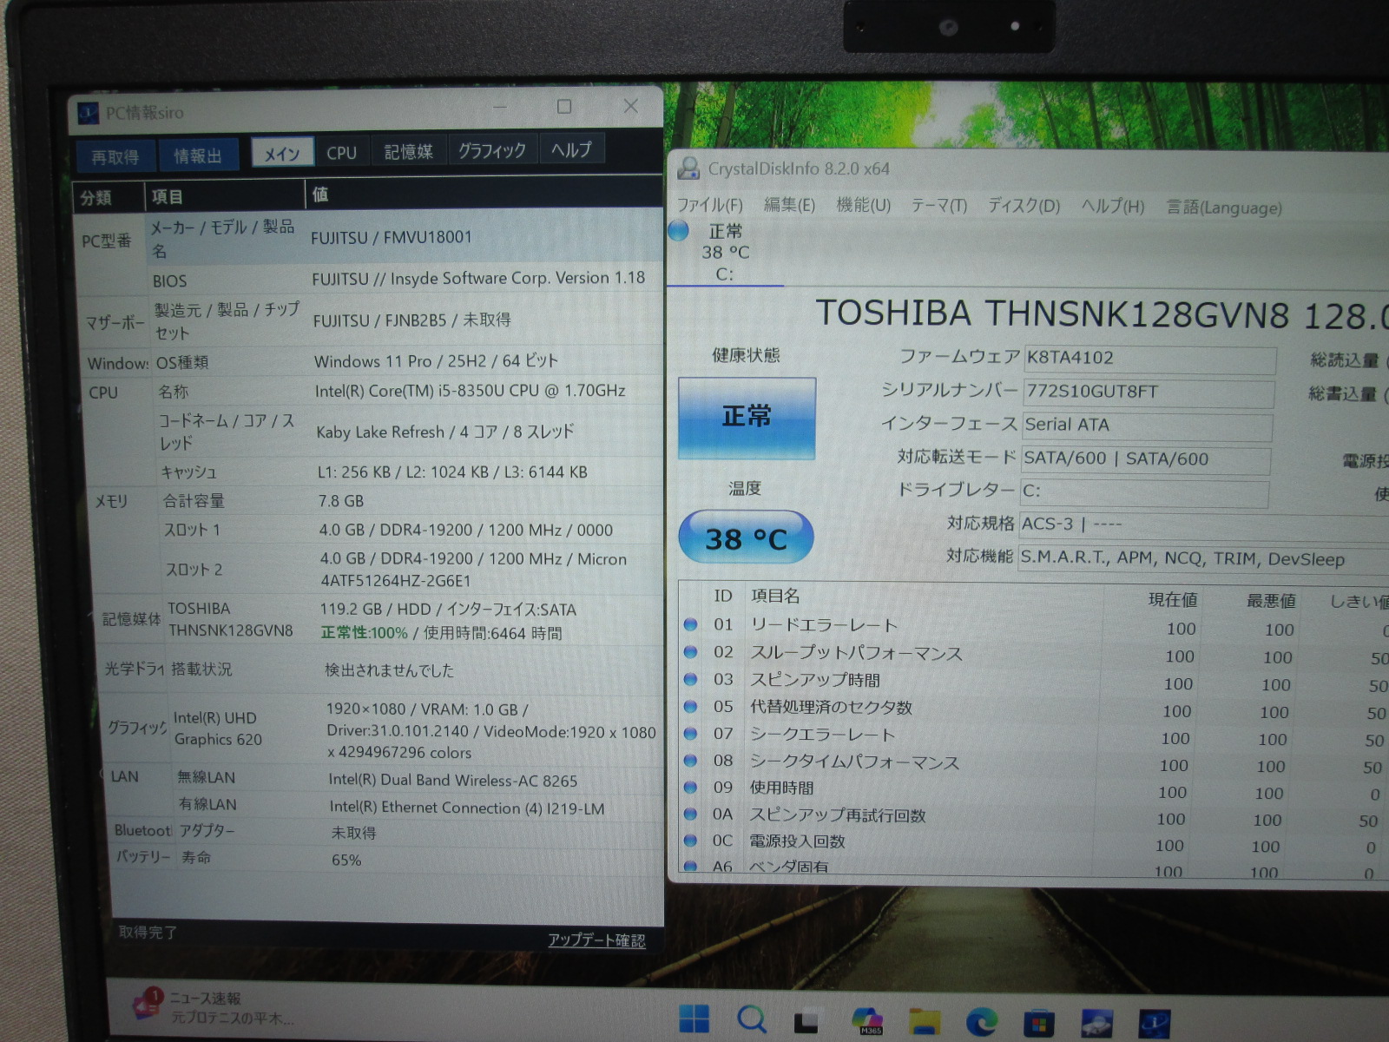Click the interface field Serial ATA
The height and width of the screenshot is (1042, 1389).
click(1147, 425)
